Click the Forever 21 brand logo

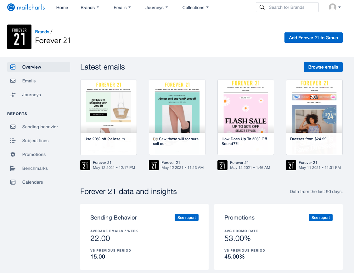(19, 37)
